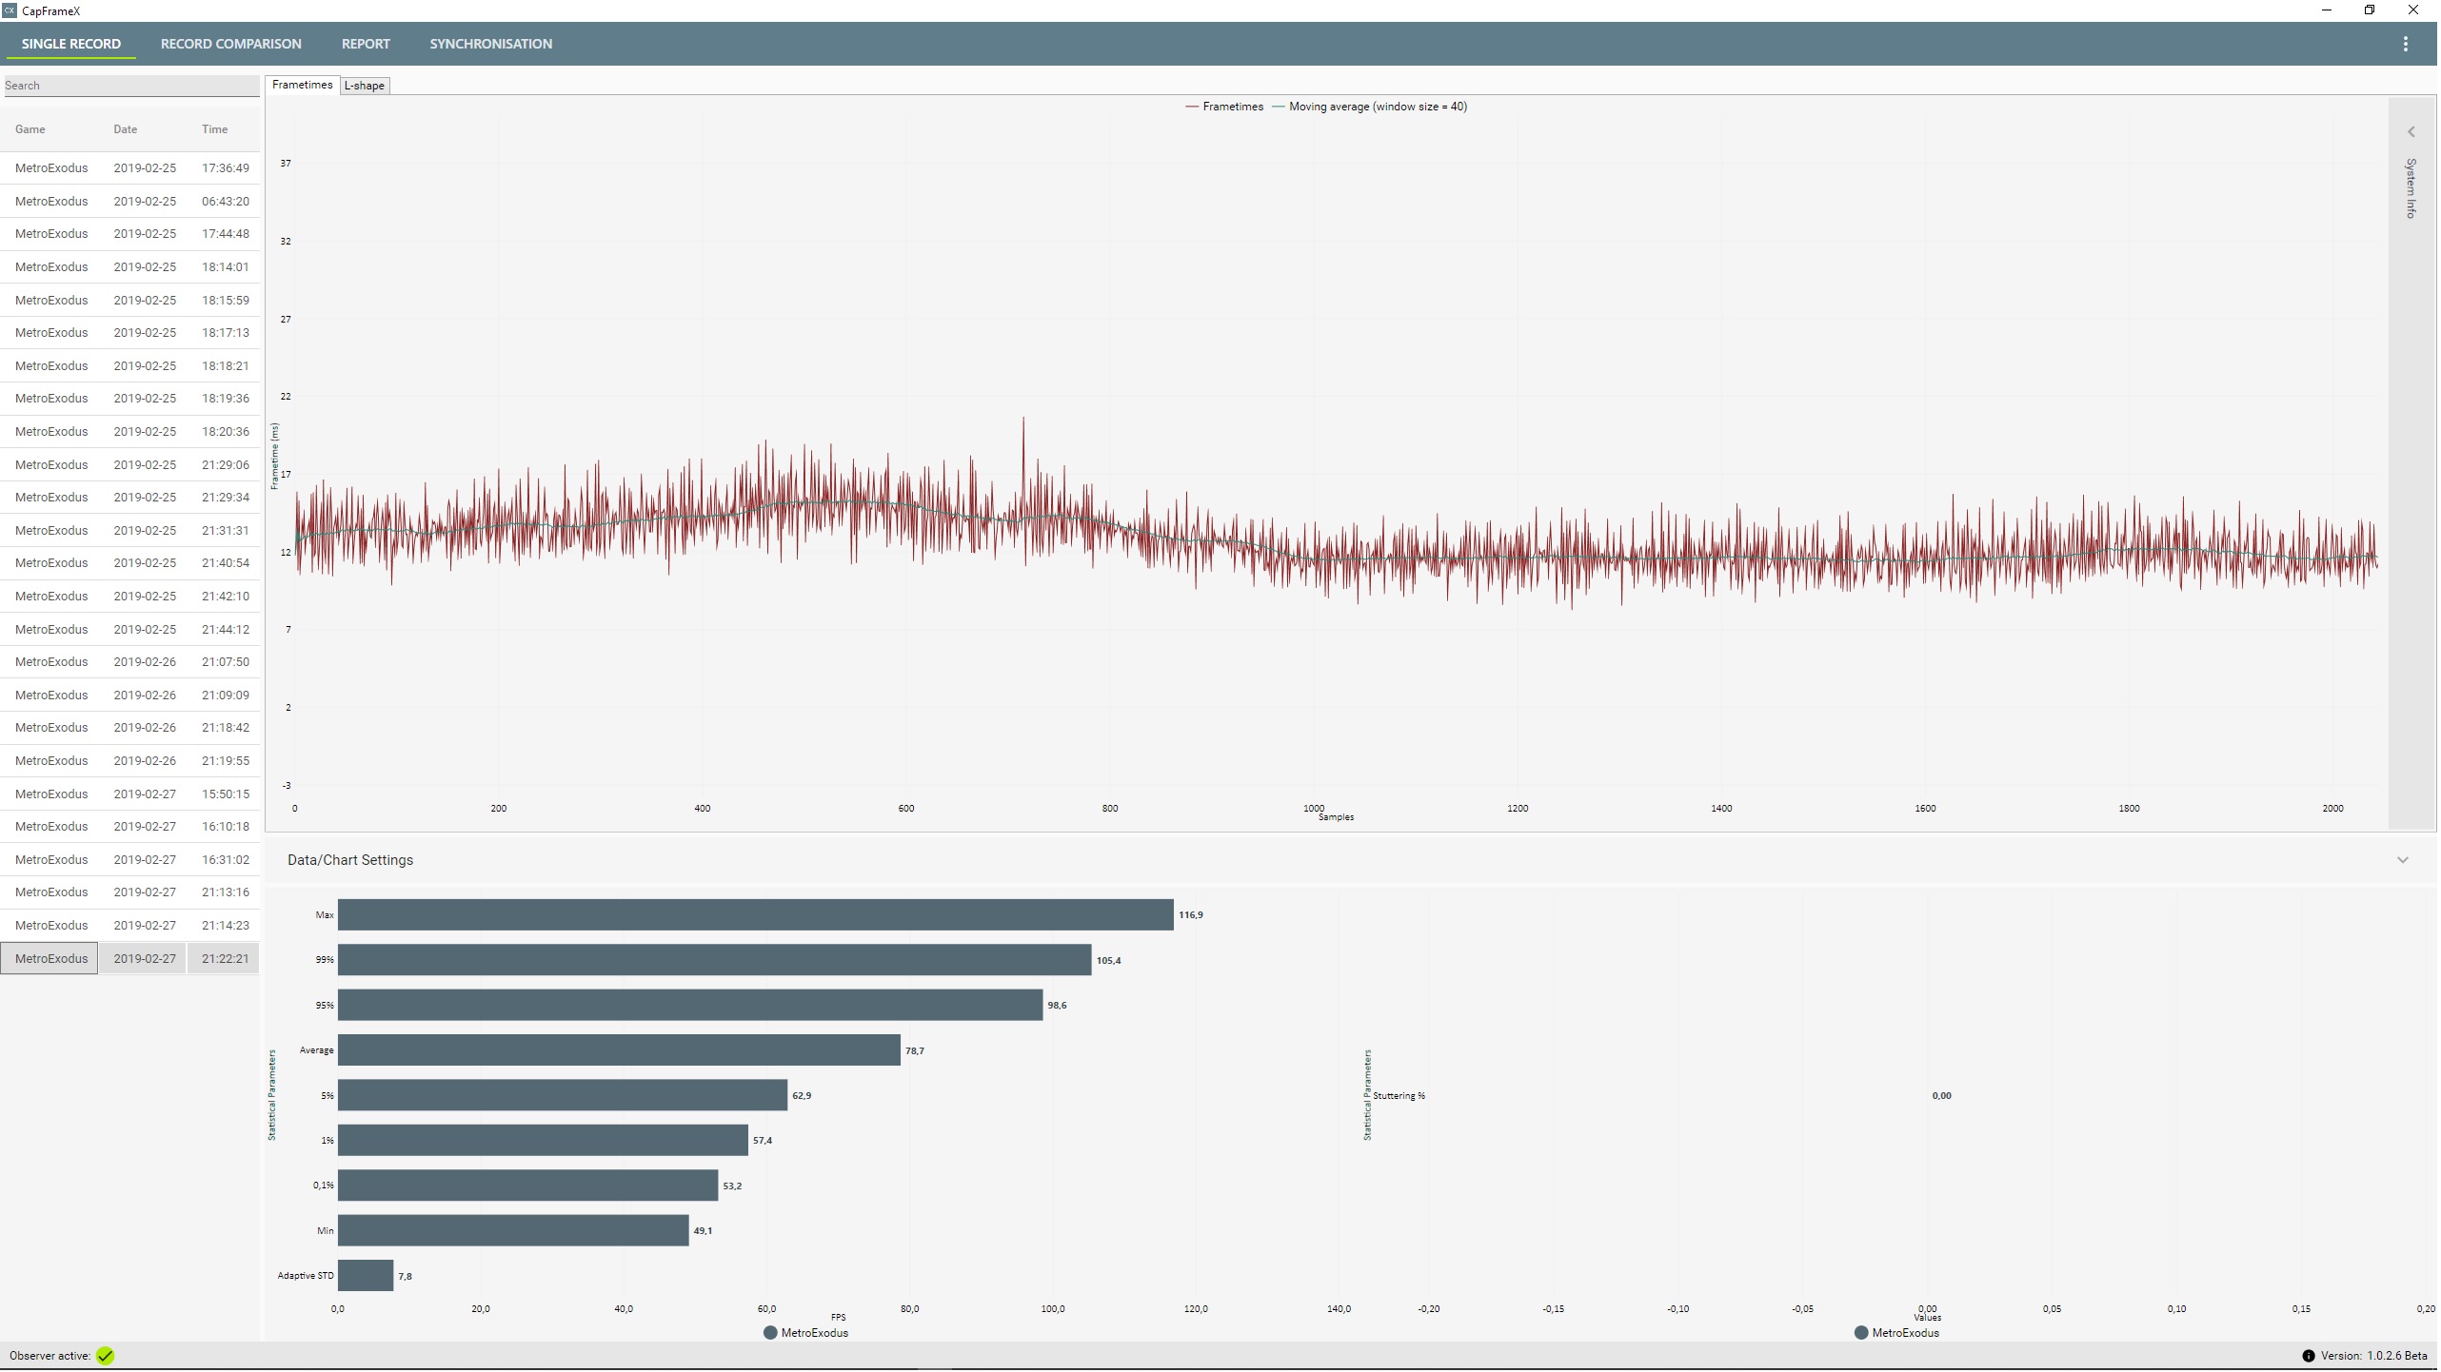2441x1372 pixels.
Task: Sort records by the Date column header
Action: [x=126, y=129]
